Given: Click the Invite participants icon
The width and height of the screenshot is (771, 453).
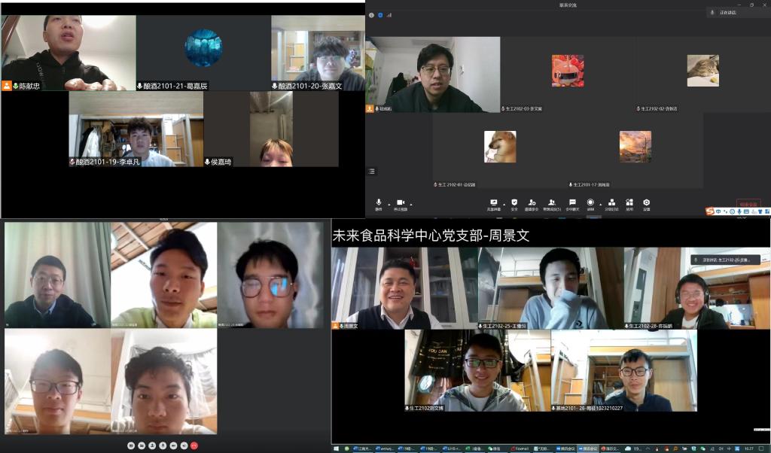Looking at the screenshot, I should (x=532, y=202).
